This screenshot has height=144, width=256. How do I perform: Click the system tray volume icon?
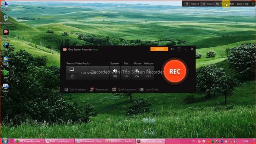(x=235, y=141)
